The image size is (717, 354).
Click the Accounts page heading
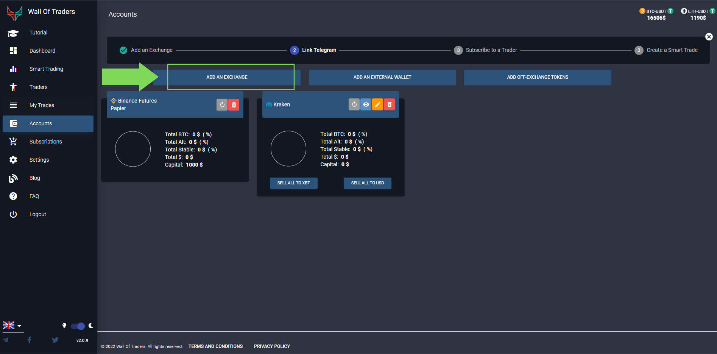[123, 14]
